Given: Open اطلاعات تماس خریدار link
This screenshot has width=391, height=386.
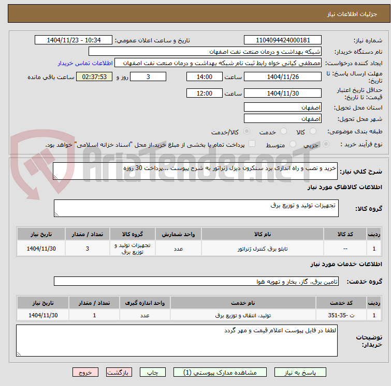Looking at the screenshot, I should coord(85,63).
